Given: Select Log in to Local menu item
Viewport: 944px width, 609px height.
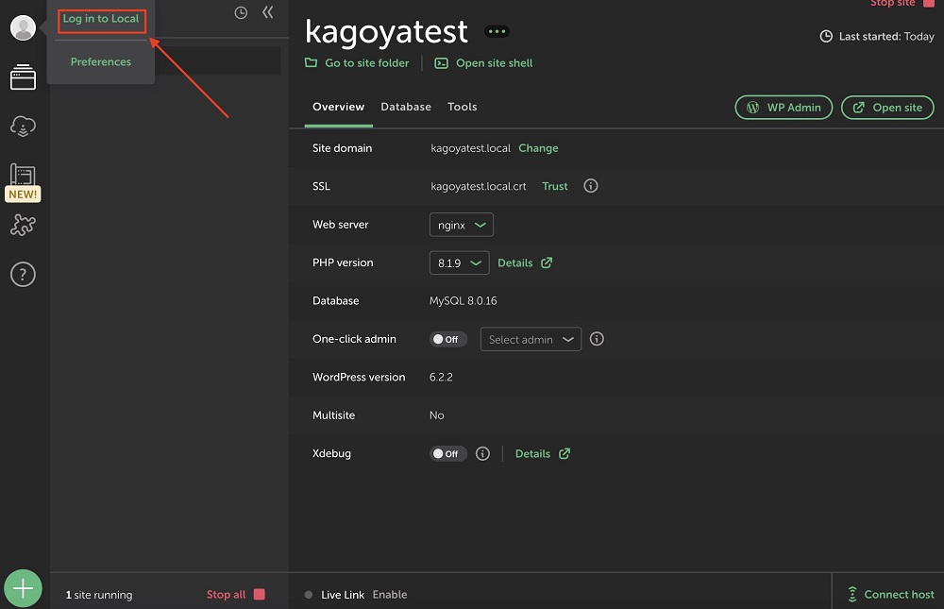Looking at the screenshot, I should (101, 19).
